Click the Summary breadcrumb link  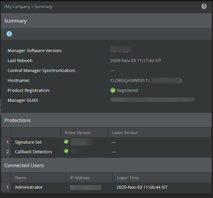tap(43, 7)
